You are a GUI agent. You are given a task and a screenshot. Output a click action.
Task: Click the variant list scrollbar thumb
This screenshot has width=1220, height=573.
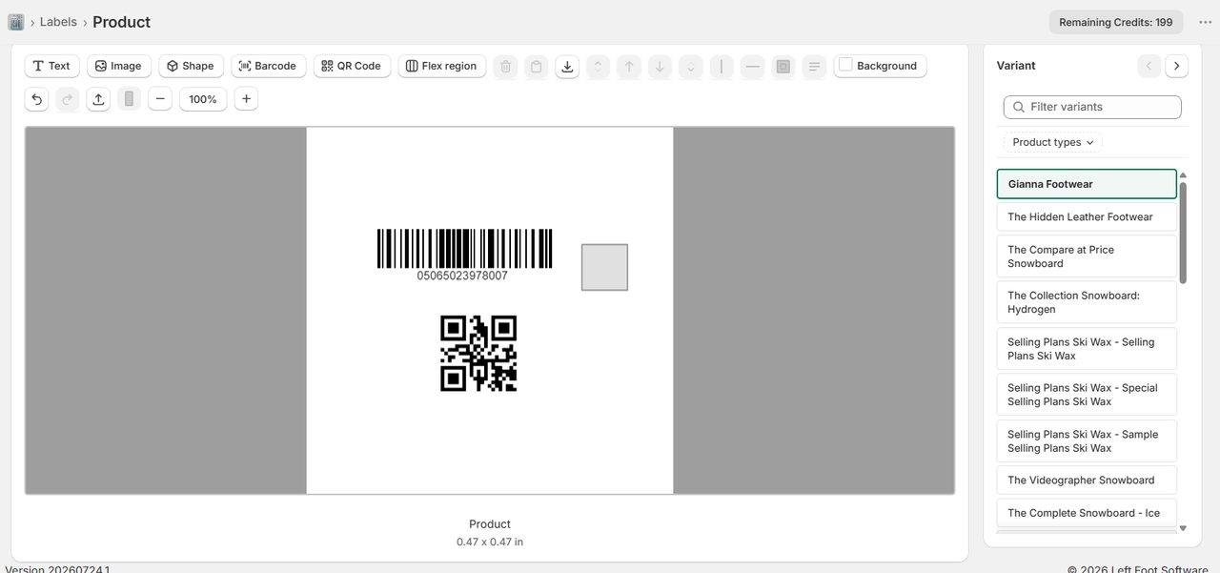1183,233
